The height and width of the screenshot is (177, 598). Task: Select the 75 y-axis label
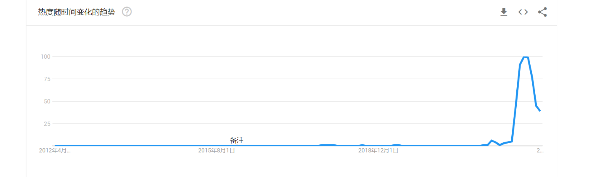pos(47,79)
